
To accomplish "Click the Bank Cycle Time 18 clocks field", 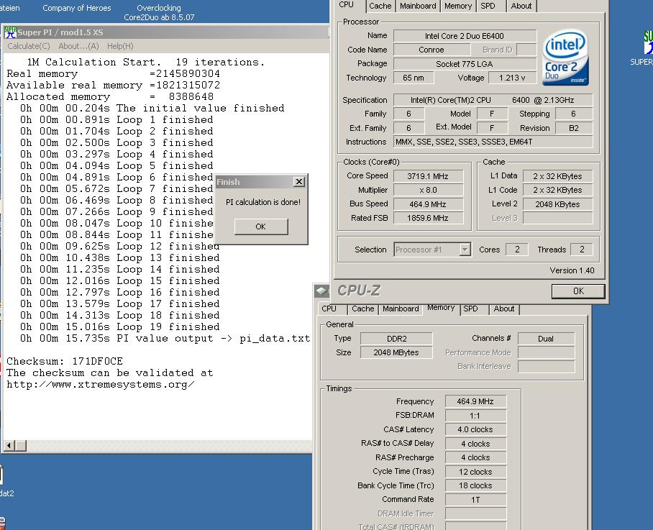I will pos(475,486).
